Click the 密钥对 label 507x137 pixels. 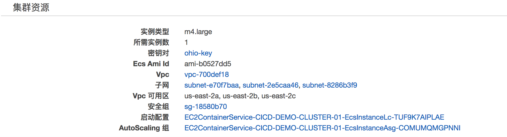[x=158, y=53]
